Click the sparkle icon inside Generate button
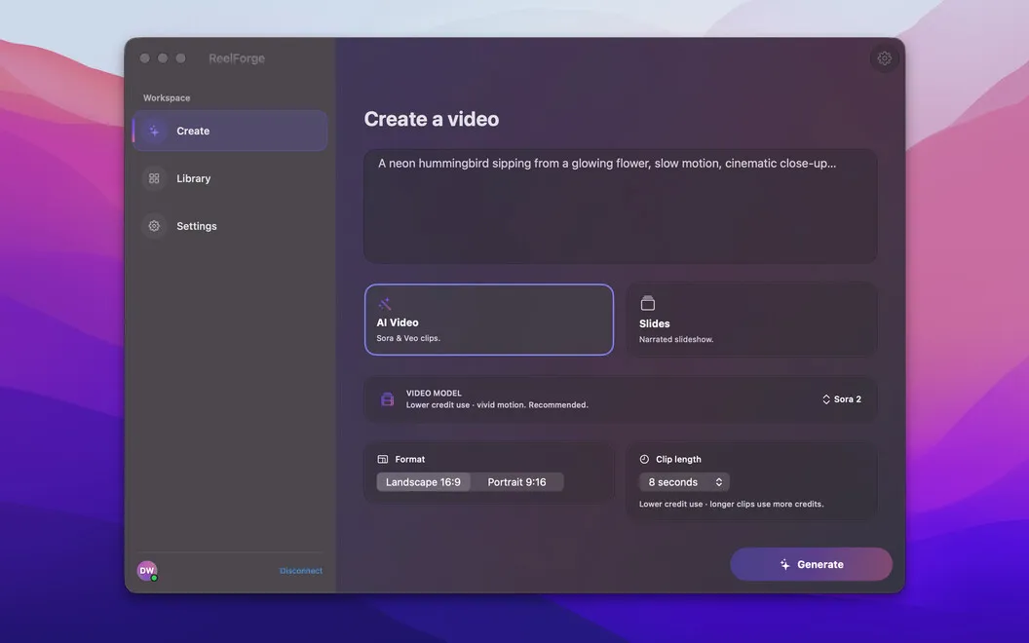Viewport: 1029px width, 643px height. coord(784,564)
